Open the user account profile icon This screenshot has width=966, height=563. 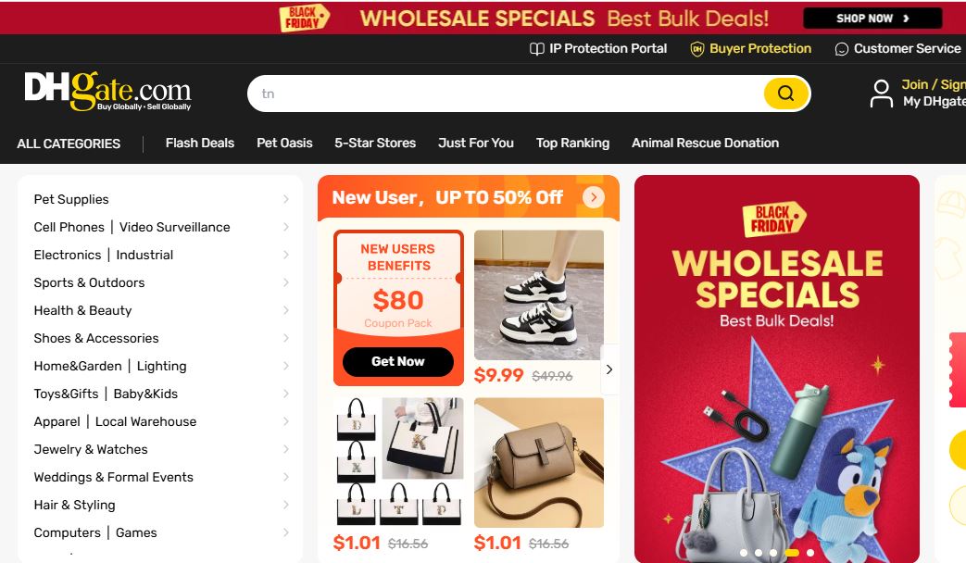[x=881, y=94]
